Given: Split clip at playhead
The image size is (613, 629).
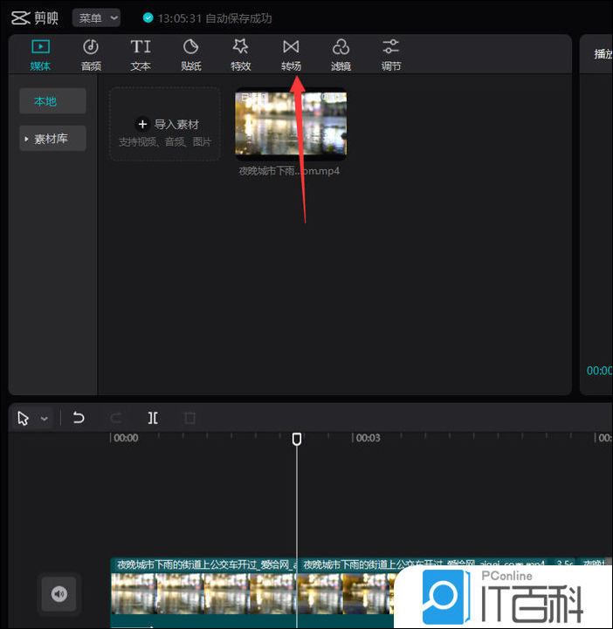Looking at the screenshot, I should (153, 418).
